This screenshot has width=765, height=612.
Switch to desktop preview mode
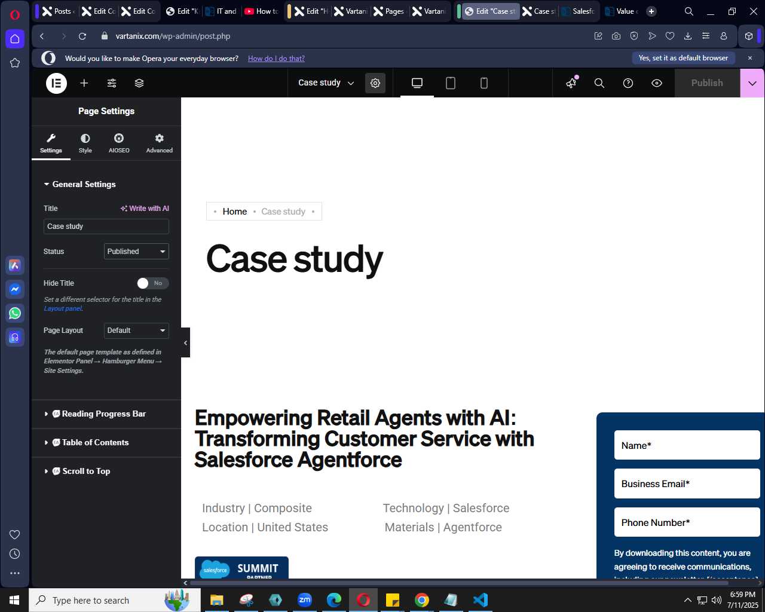point(417,83)
